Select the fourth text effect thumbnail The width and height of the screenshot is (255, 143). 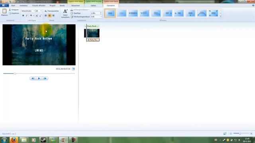(144, 13)
